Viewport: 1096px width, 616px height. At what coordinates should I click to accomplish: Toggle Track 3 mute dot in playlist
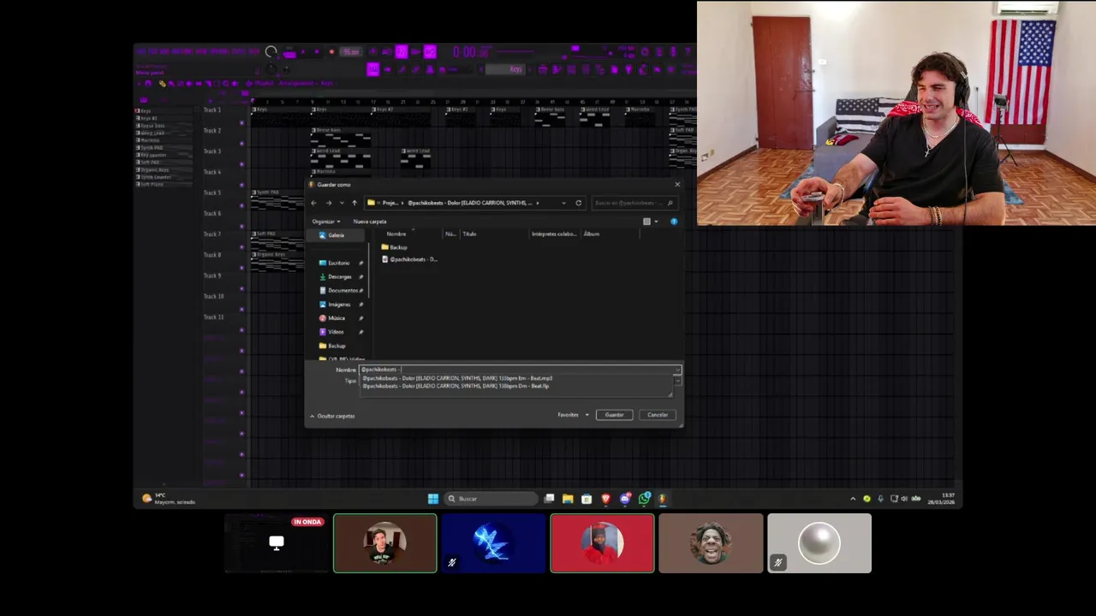point(241,163)
